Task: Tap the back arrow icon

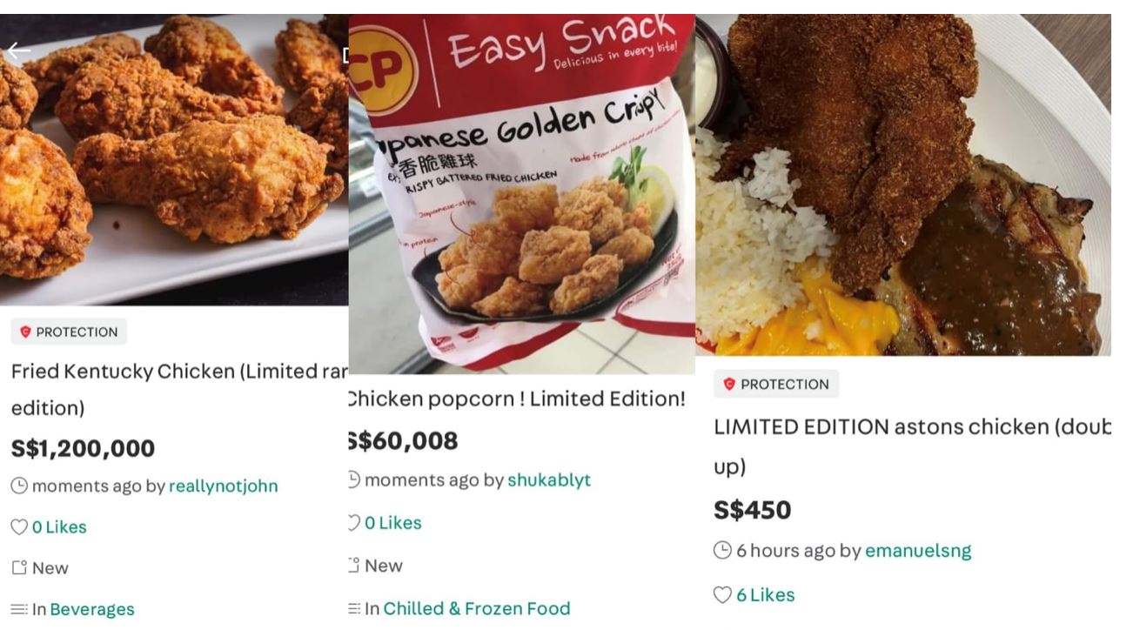Action: pyautogui.click(x=19, y=51)
